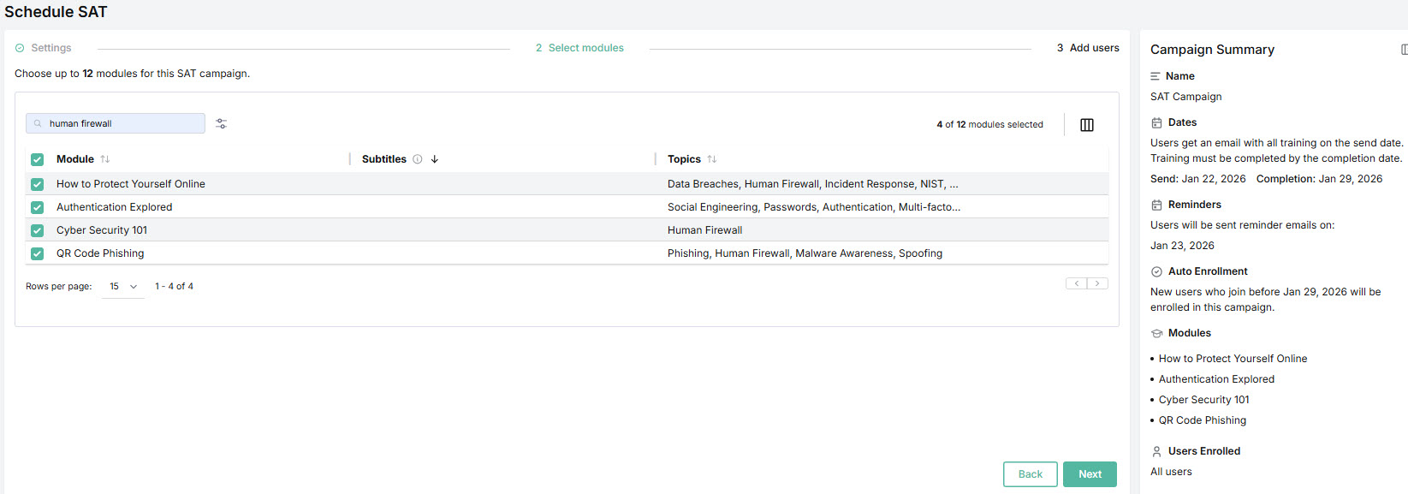Jump to the Add users step
This screenshot has width=1408, height=494.
(1087, 48)
